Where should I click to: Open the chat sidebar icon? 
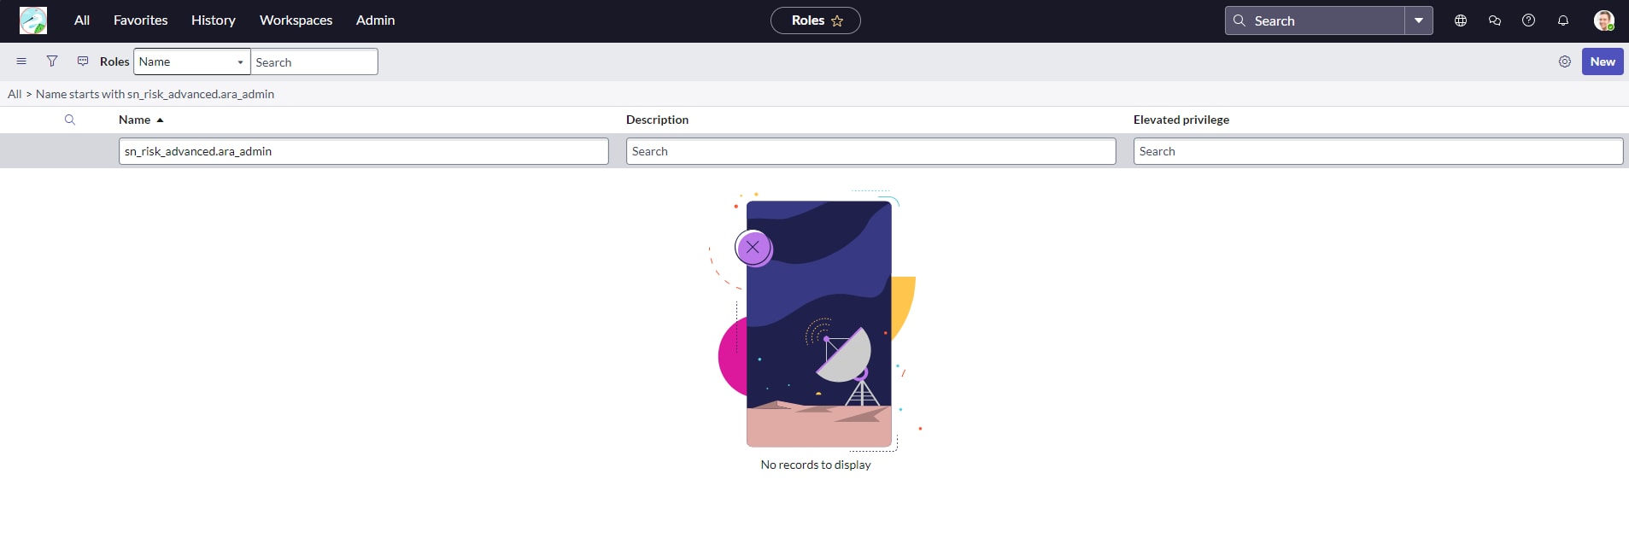click(1495, 20)
